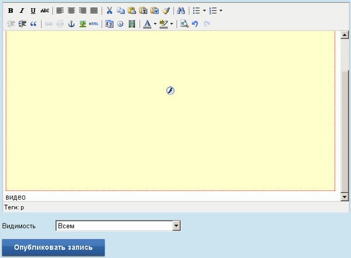Increase paragraph indent
Screen dimensions: 351x258
pyautogui.click(x=22, y=24)
